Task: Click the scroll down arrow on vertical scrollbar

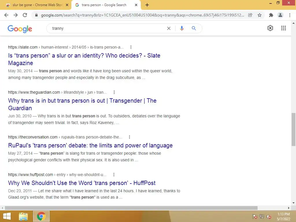Action: [x=293, y=203]
